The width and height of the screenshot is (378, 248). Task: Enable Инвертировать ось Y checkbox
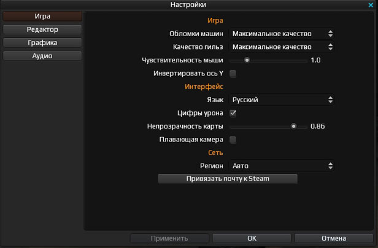coord(233,73)
